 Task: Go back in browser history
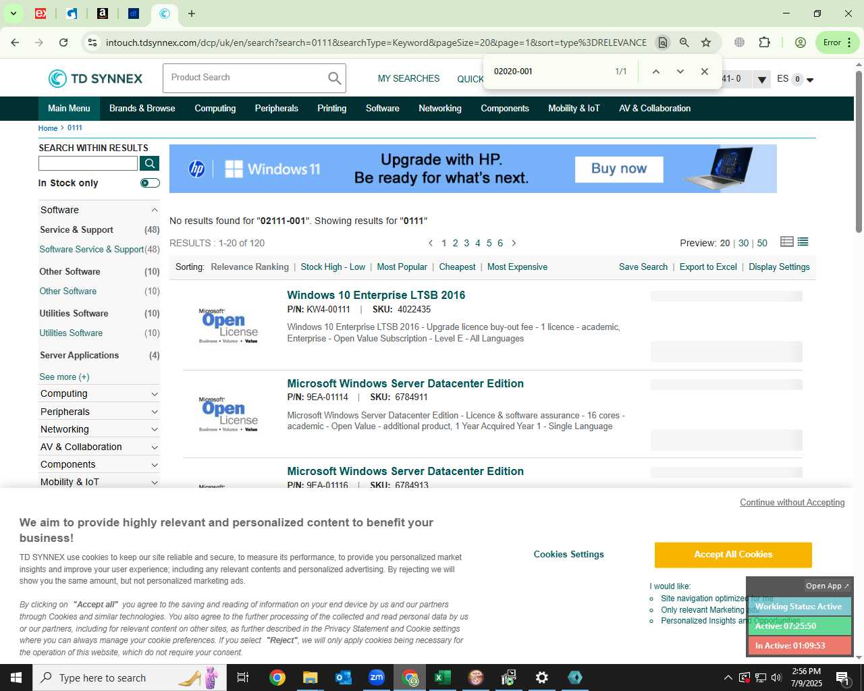tap(15, 43)
